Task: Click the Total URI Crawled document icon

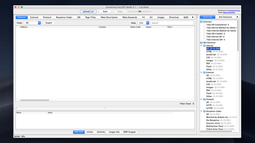Action: click(x=205, y=34)
